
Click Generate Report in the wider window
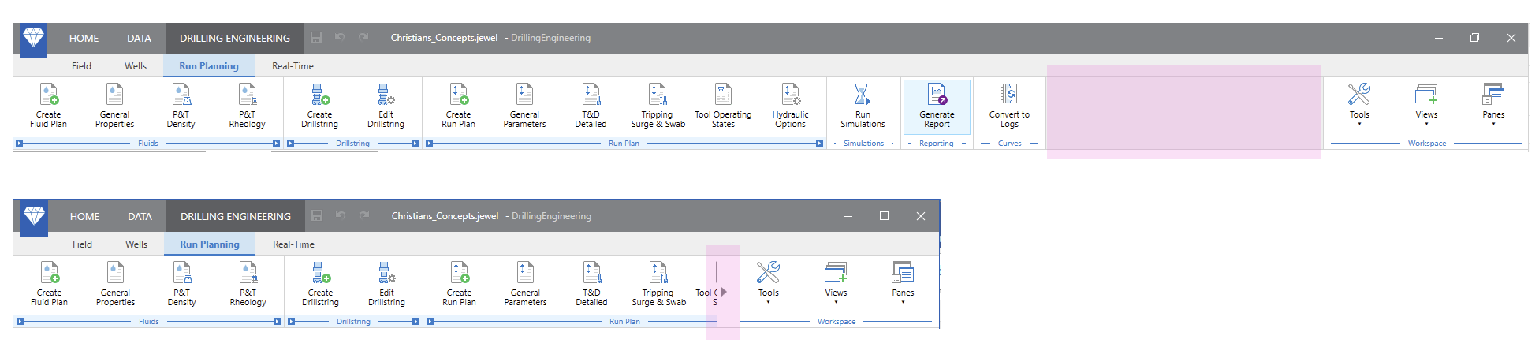pos(937,106)
